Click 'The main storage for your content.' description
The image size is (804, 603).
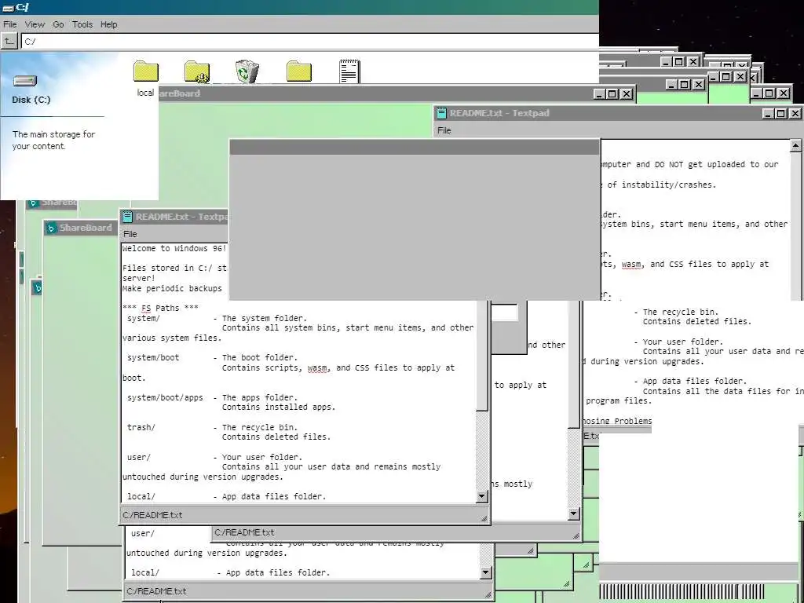[x=54, y=140]
